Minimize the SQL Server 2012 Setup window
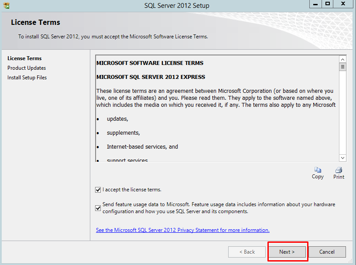This screenshot has height=265, width=356. pyautogui.click(x=315, y=4)
